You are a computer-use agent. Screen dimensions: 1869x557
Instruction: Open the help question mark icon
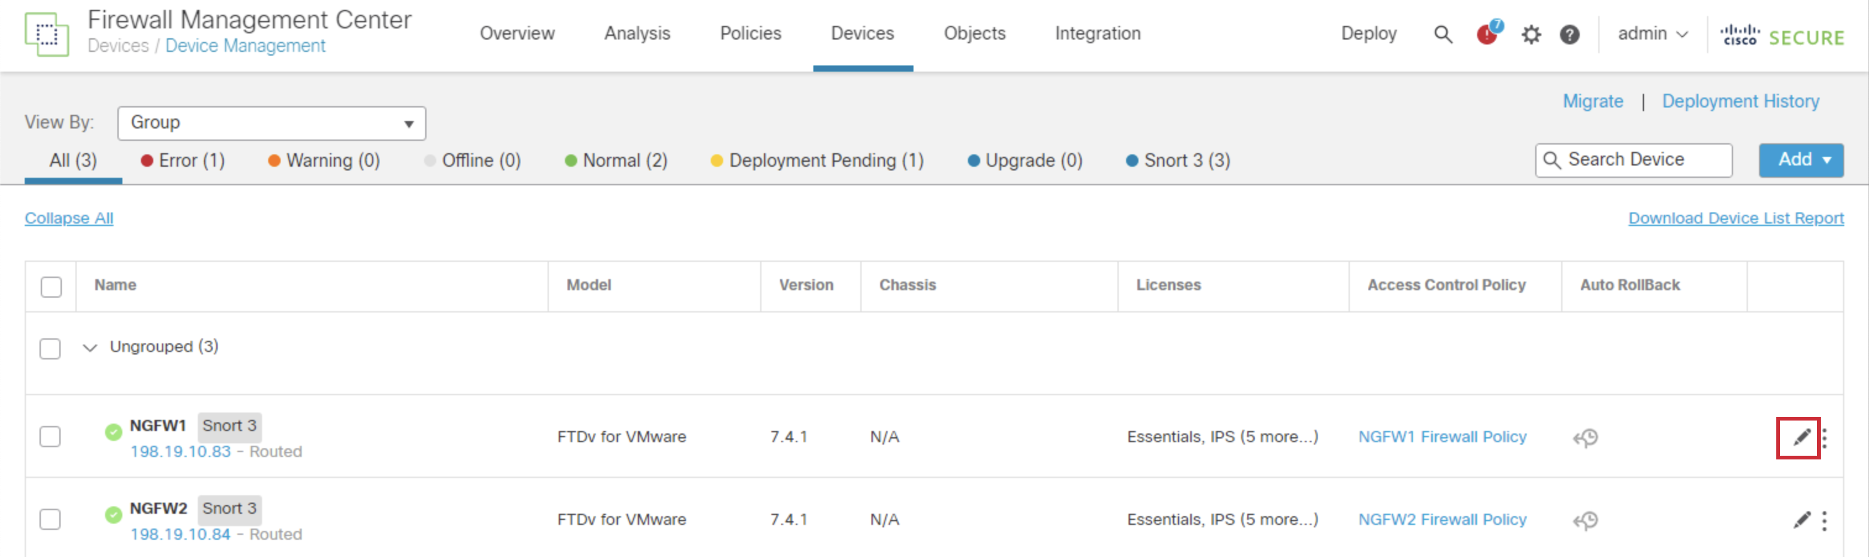pyautogui.click(x=1569, y=34)
